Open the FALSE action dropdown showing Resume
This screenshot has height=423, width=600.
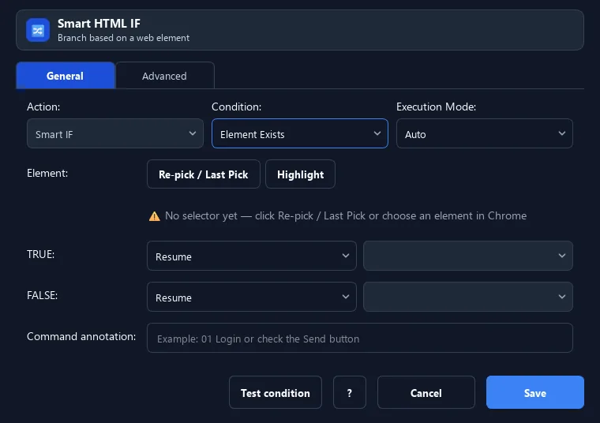(x=252, y=298)
